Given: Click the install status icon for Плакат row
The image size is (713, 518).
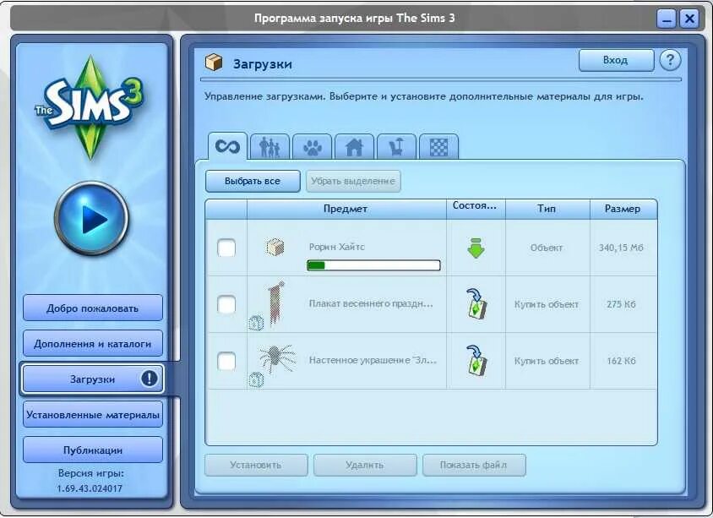Looking at the screenshot, I should pyautogui.click(x=476, y=304).
